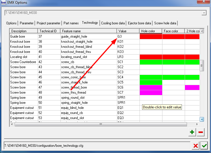Image resolution: width=211 pixels, height=153 pixels.
Task: Select green face color of SC4 row
Action: 173,77
